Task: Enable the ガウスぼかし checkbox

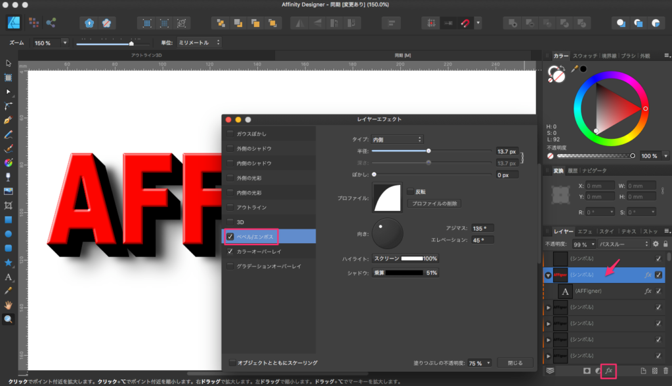Action: pyautogui.click(x=230, y=134)
